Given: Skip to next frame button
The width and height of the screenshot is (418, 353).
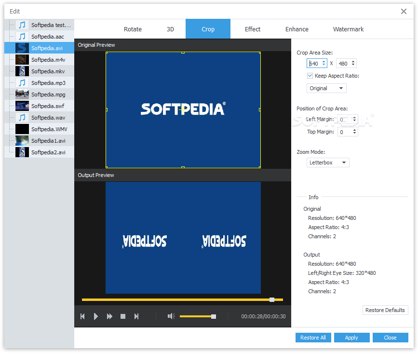Looking at the screenshot, I should tap(136, 316).
